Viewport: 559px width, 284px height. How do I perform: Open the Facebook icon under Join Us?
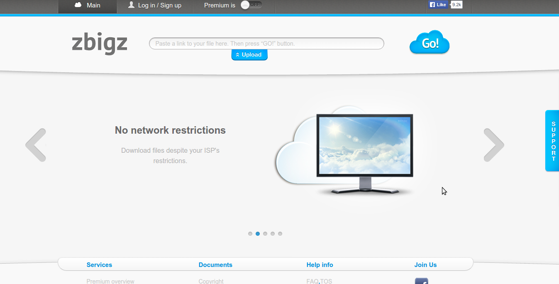(x=421, y=281)
